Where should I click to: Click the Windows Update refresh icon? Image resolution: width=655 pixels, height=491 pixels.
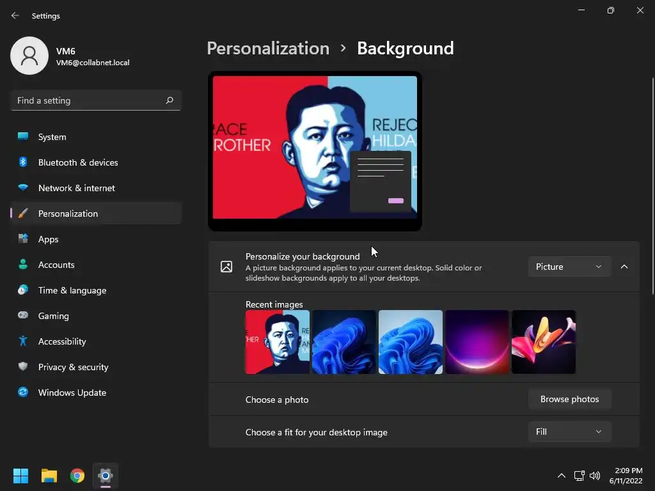click(23, 392)
